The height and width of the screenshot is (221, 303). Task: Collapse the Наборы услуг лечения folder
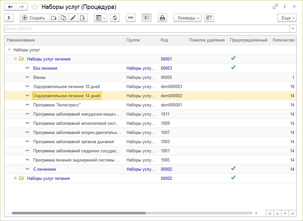point(15,59)
